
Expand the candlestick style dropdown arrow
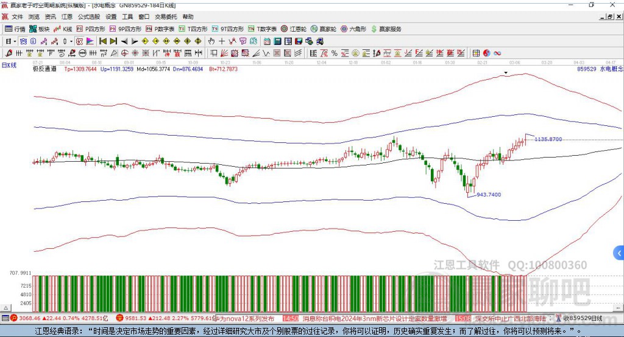[x=71, y=41]
